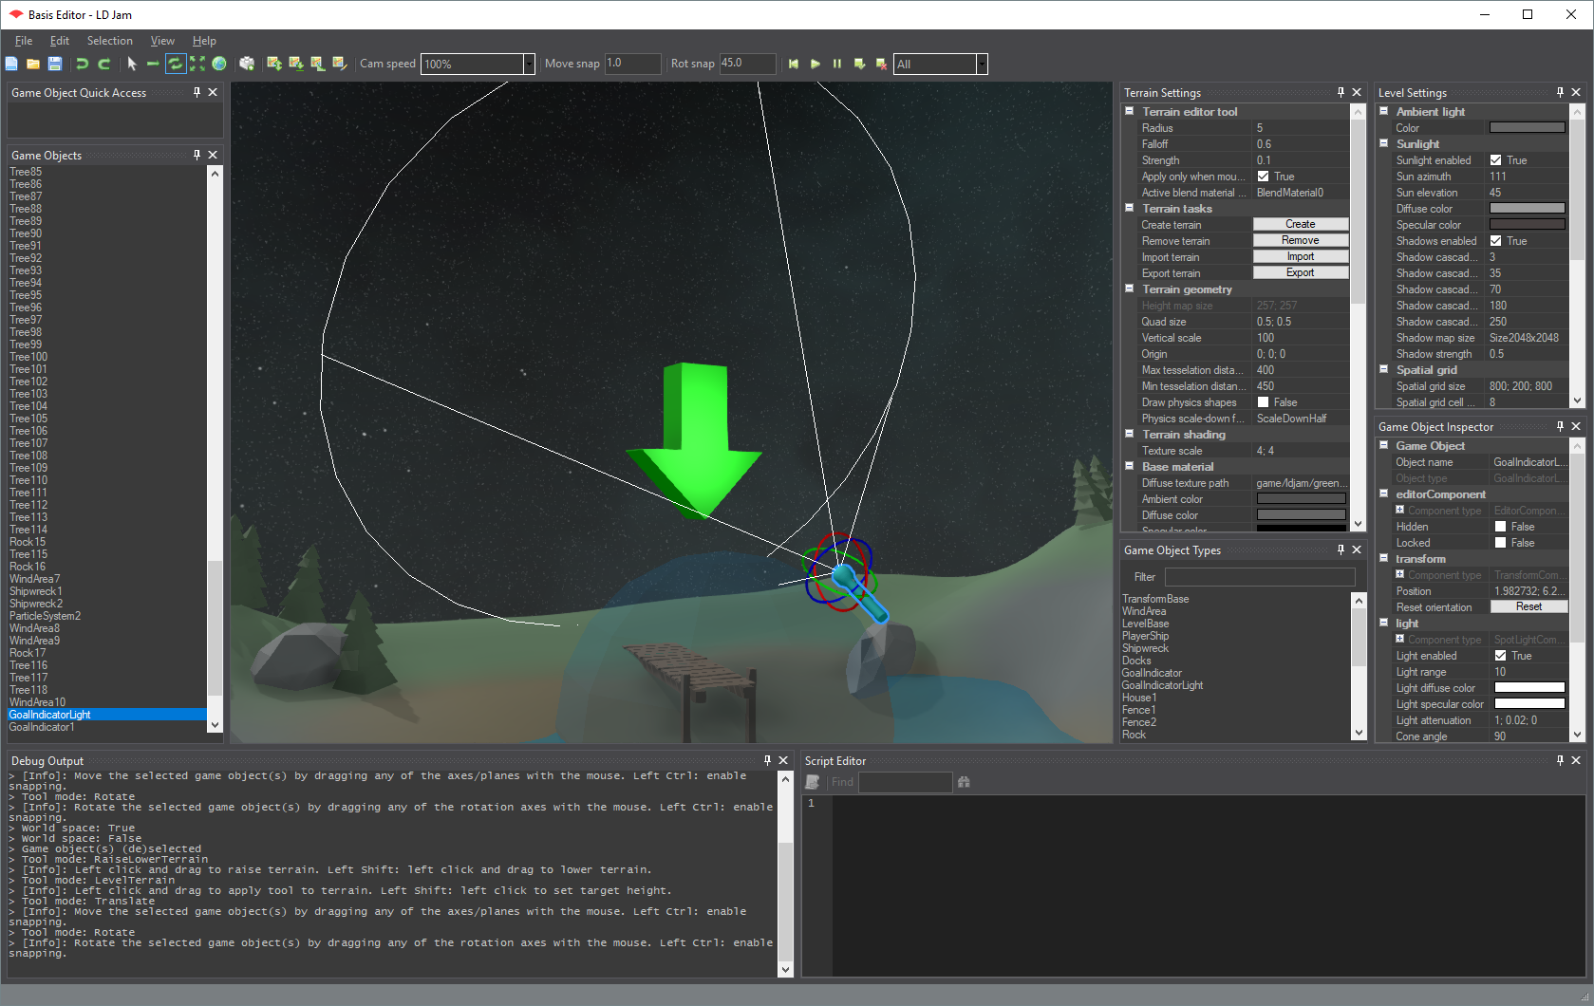Image resolution: width=1594 pixels, height=1006 pixels.
Task: Open the Light diffuse color swatch
Action: 1529,688
